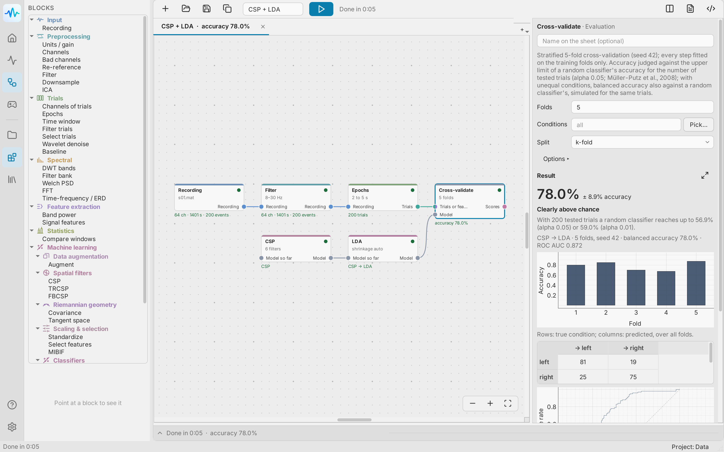
Task: Open the folder sidebar icon
Action: 12,135
